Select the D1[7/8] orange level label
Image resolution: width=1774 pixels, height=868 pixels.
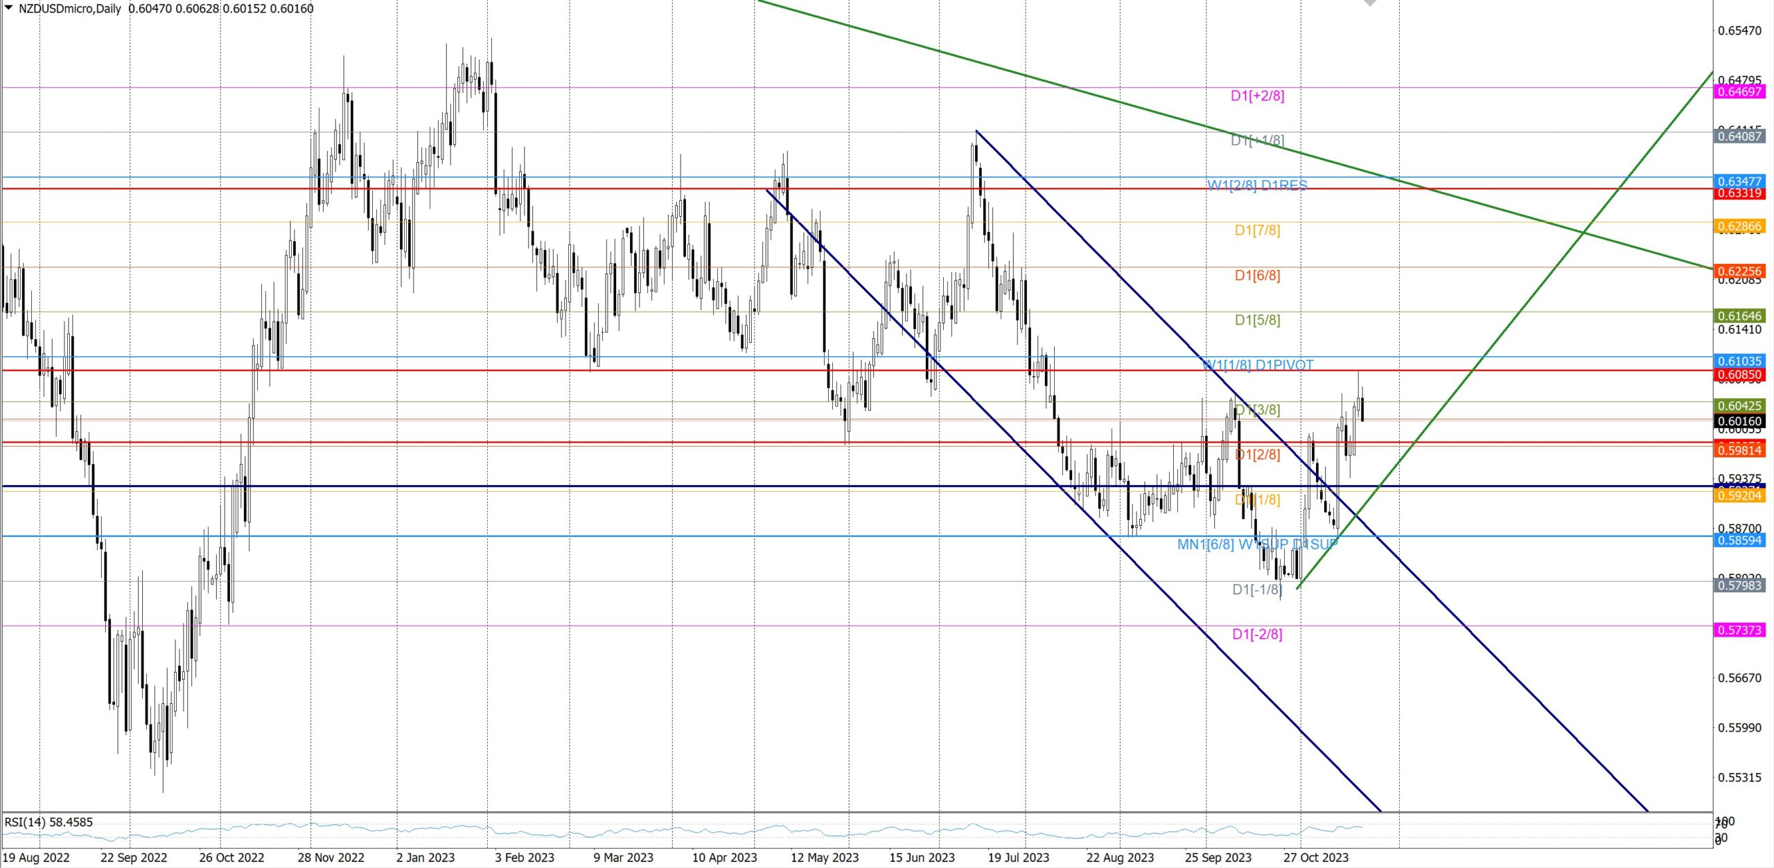click(1257, 230)
